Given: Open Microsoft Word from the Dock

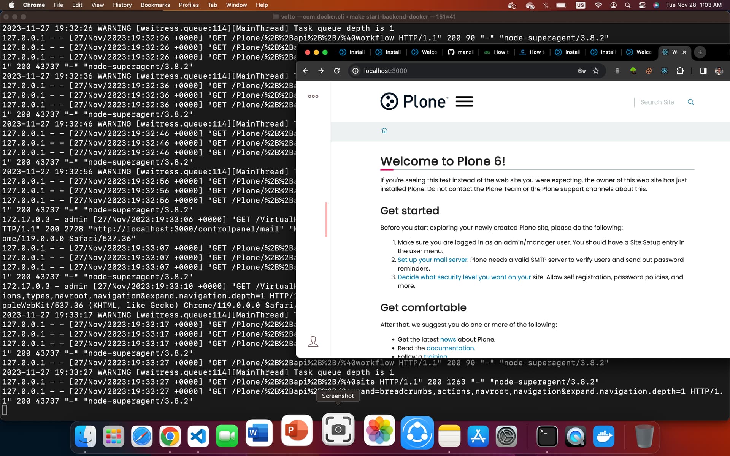Looking at the screenshot, I should pyautogui.click(x=259, y=432).
